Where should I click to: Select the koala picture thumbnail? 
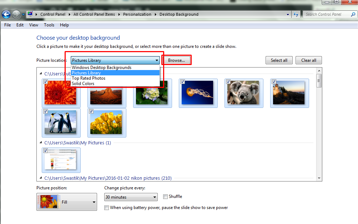[x=243, y=93]
